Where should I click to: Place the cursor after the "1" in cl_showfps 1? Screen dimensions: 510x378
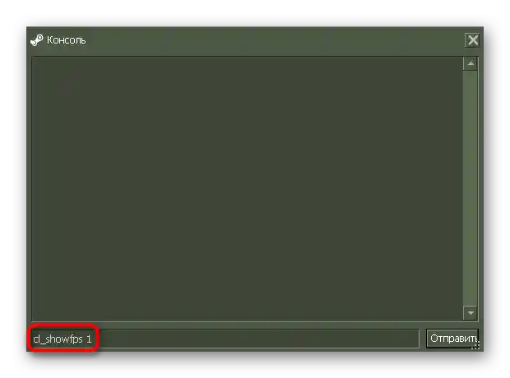point(92,339)
